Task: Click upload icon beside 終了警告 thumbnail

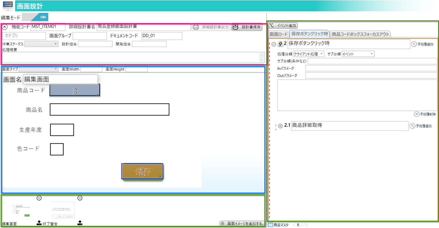Action: pos(80,223)
